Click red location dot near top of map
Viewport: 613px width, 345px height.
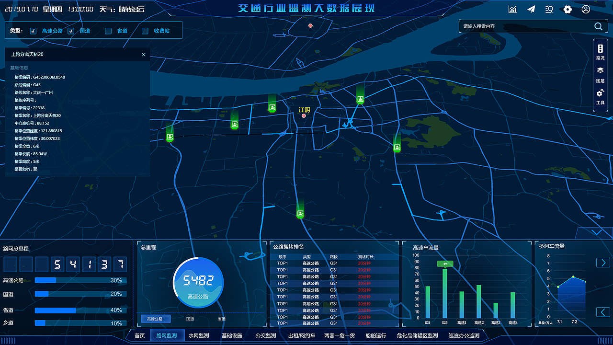[310, 25]
